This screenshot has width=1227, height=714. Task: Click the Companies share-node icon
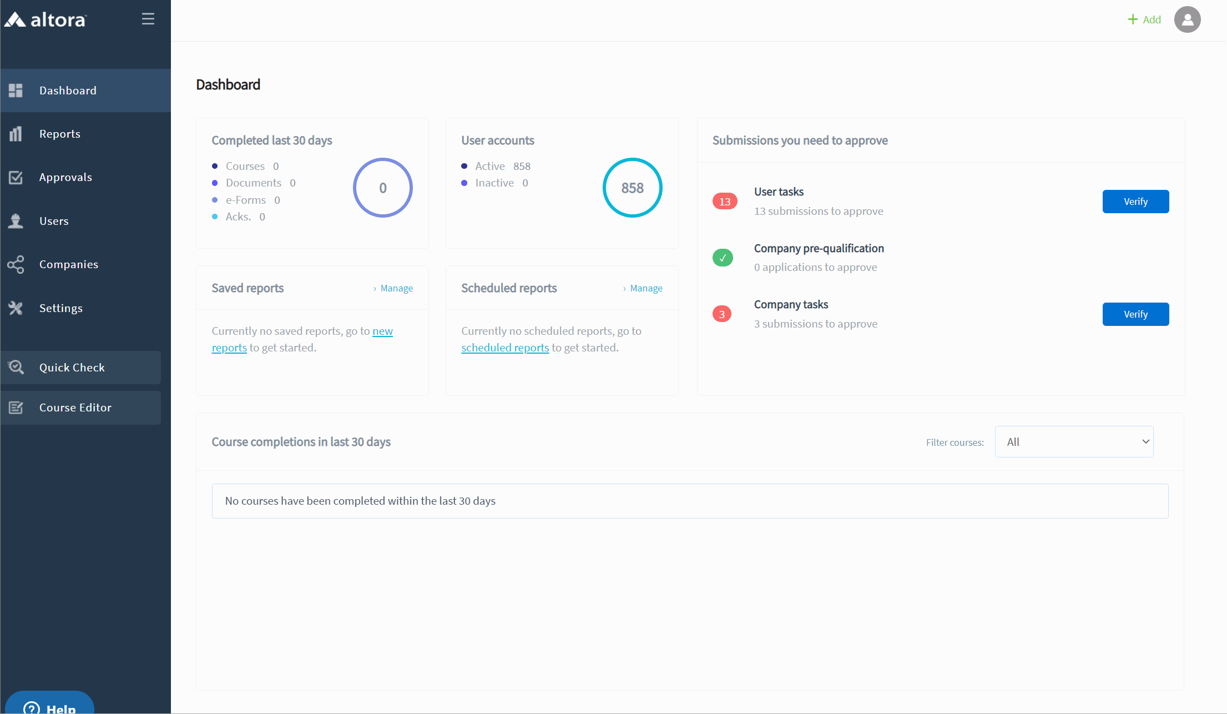pyautogui.click(x=16, y=264)
